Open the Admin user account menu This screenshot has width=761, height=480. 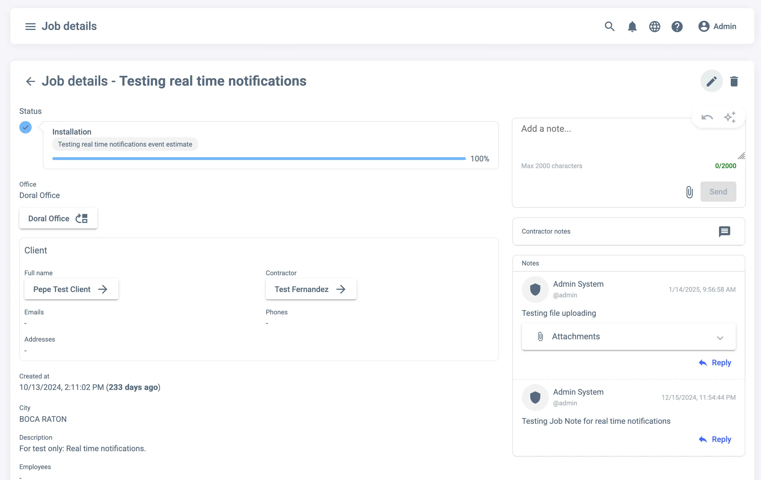point(717,26)
